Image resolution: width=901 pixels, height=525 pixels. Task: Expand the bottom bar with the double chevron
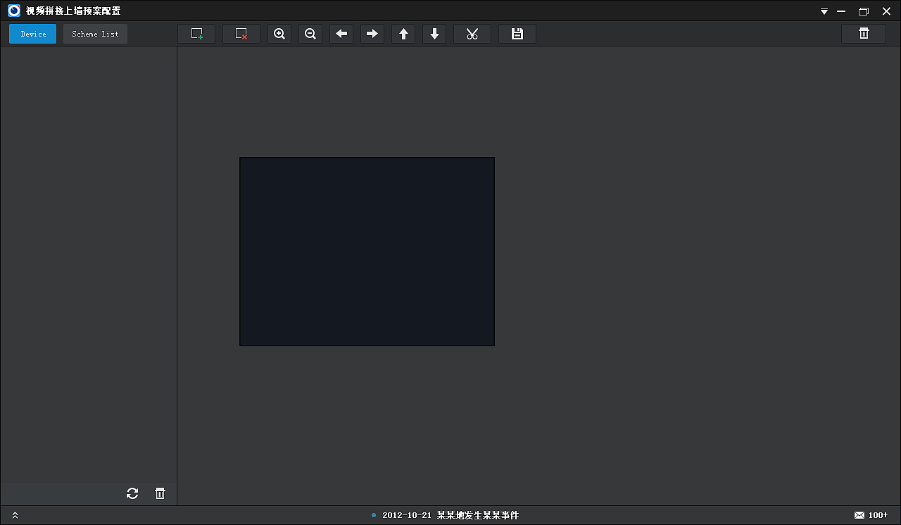pyautogui.click(x=15, y=516)
